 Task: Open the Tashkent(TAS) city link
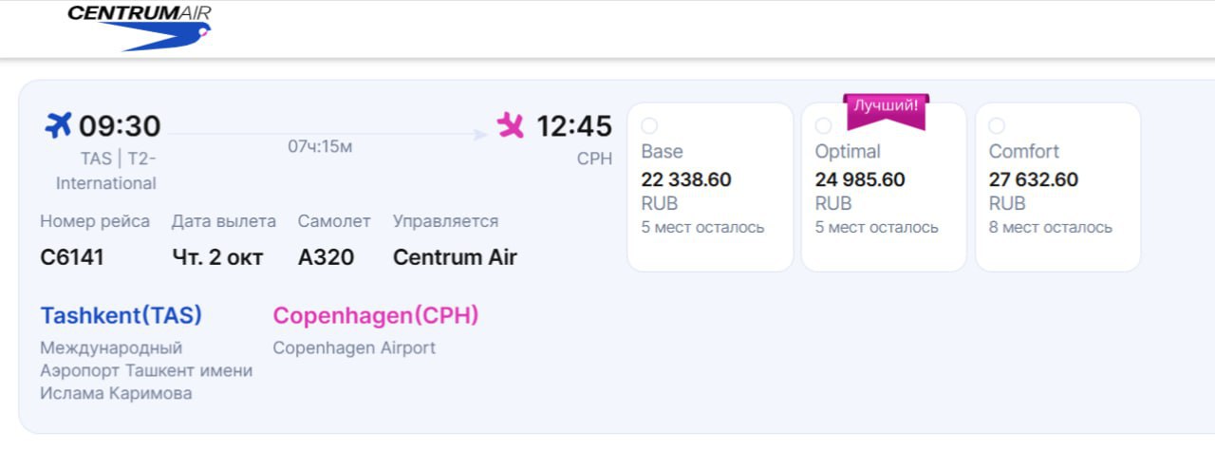(x=121, y=315)
